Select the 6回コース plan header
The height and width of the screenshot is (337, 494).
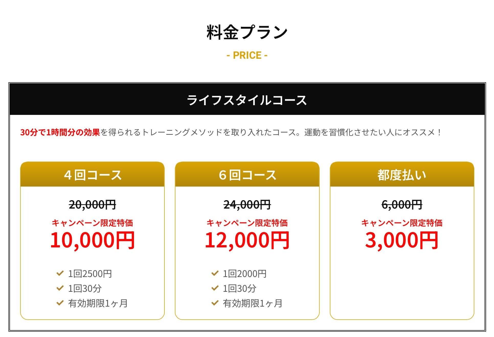(247, 175)
